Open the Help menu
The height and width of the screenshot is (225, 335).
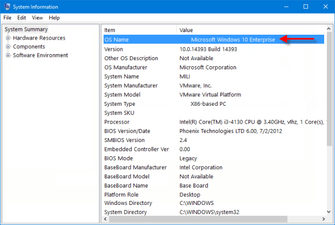(54, 18)
